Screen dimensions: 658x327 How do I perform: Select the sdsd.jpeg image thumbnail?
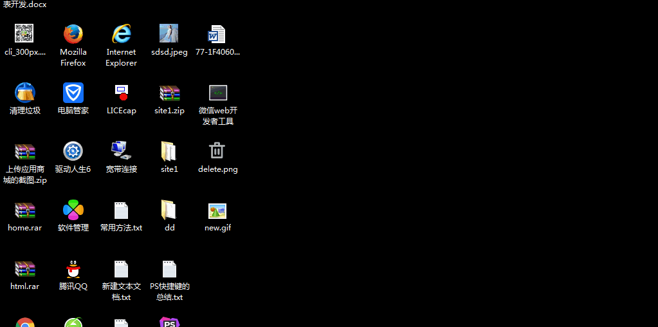click(169, 33)
